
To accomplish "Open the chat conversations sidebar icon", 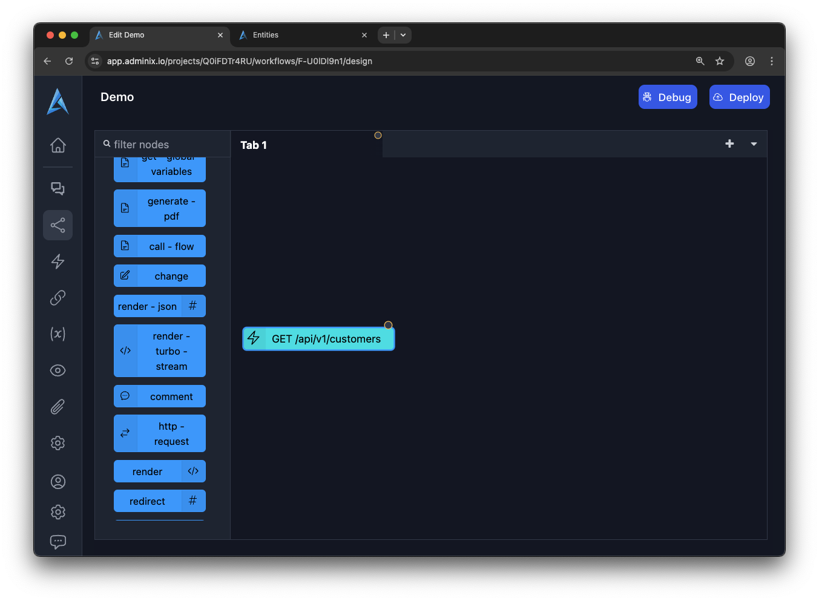I will tap(58, 189).
